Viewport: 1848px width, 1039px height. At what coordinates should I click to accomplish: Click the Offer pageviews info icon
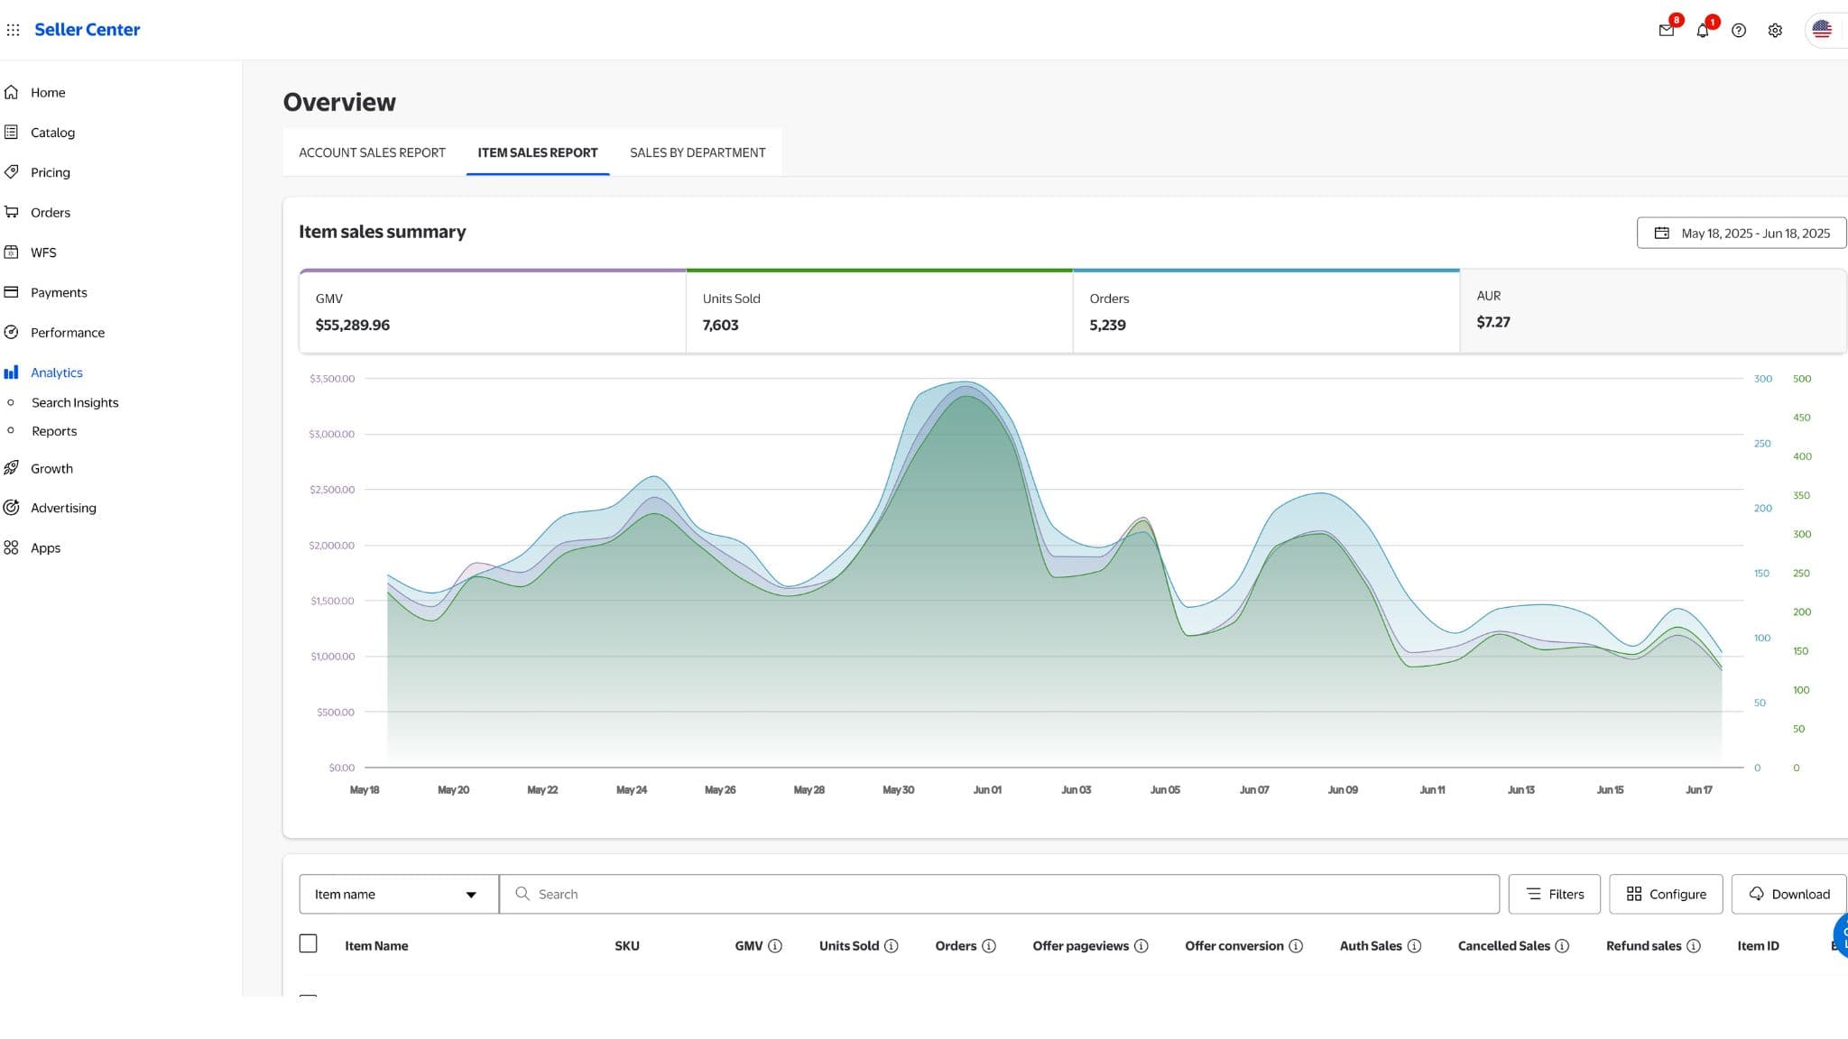click(1141, 945)
